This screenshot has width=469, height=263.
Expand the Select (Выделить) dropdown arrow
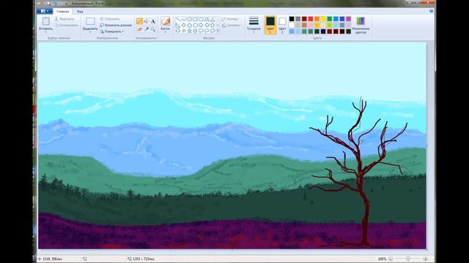click(90, 32)
